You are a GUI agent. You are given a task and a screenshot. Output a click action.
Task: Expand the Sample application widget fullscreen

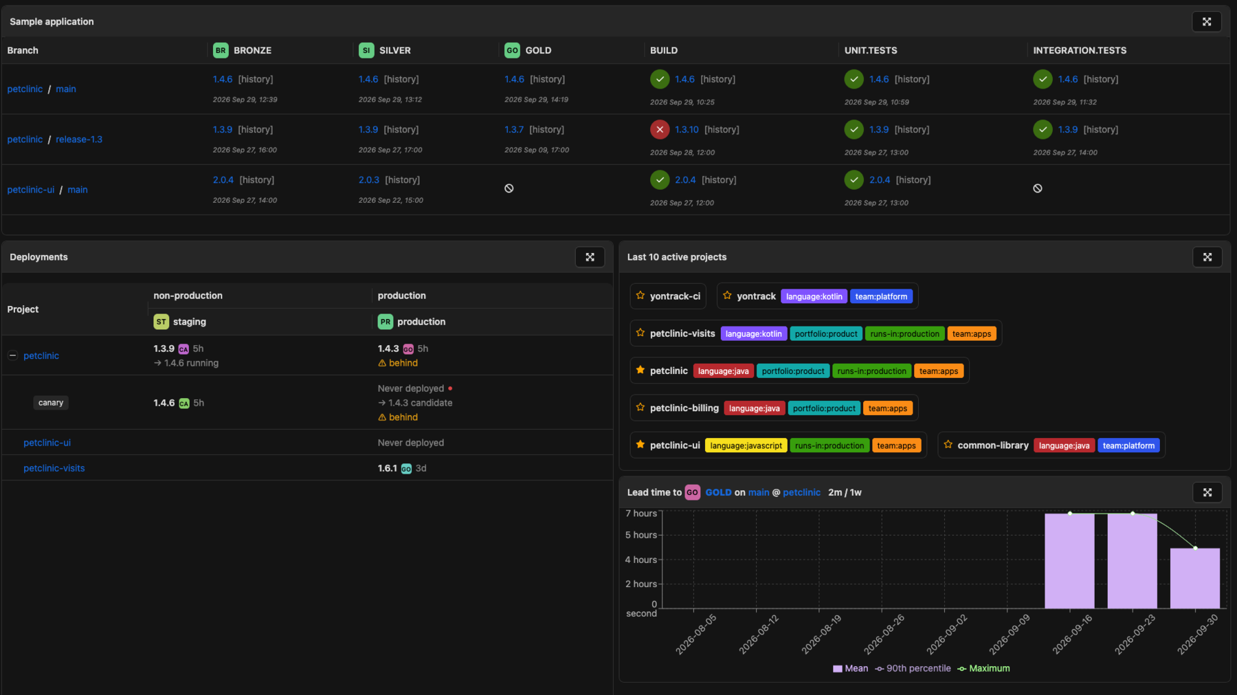(1206, 21)
